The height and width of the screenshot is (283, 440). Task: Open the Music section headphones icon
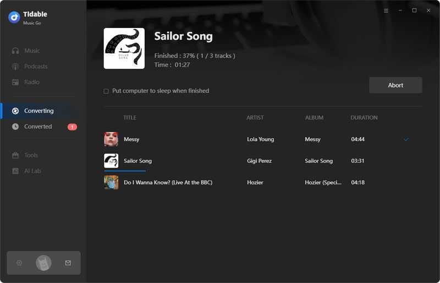point(15,51)
